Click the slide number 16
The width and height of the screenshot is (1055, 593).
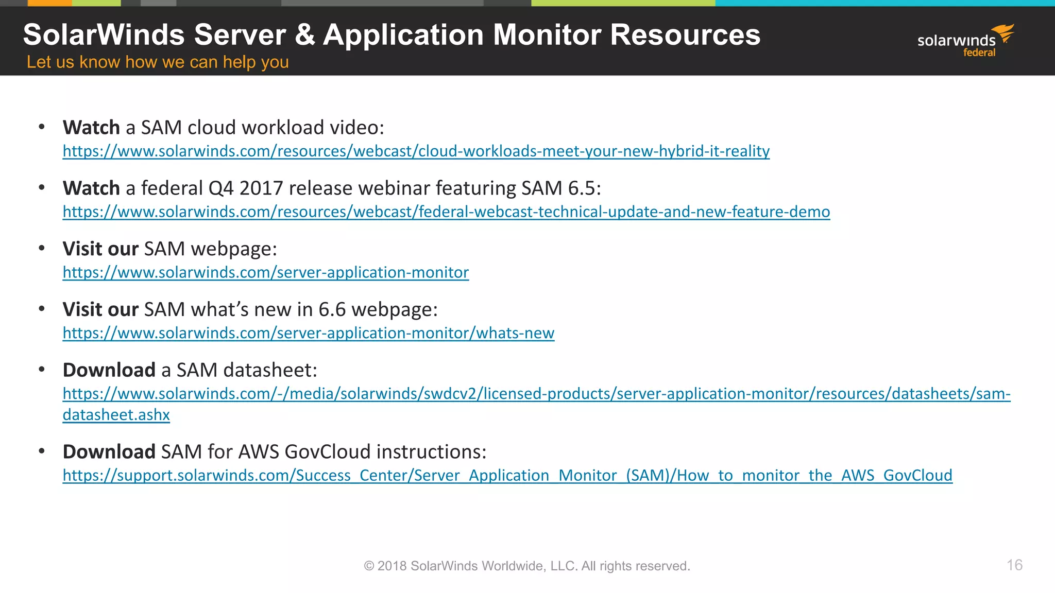pos(1015,565)
